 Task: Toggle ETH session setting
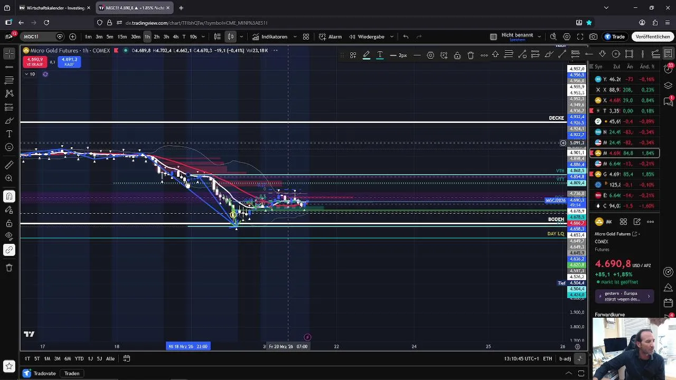(x=548, y=359)
